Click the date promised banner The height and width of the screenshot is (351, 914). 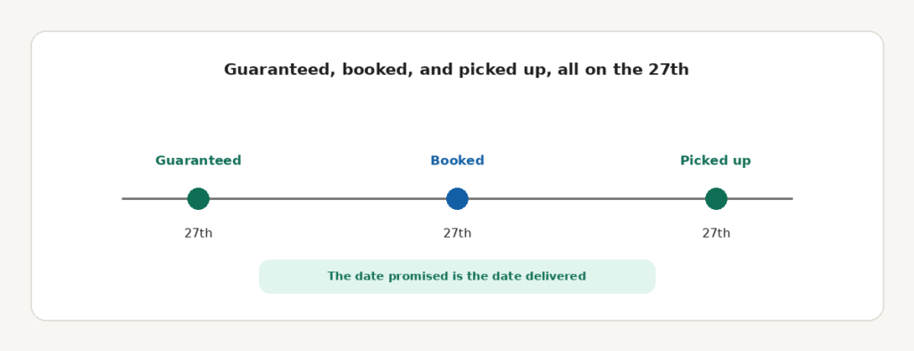457,276
